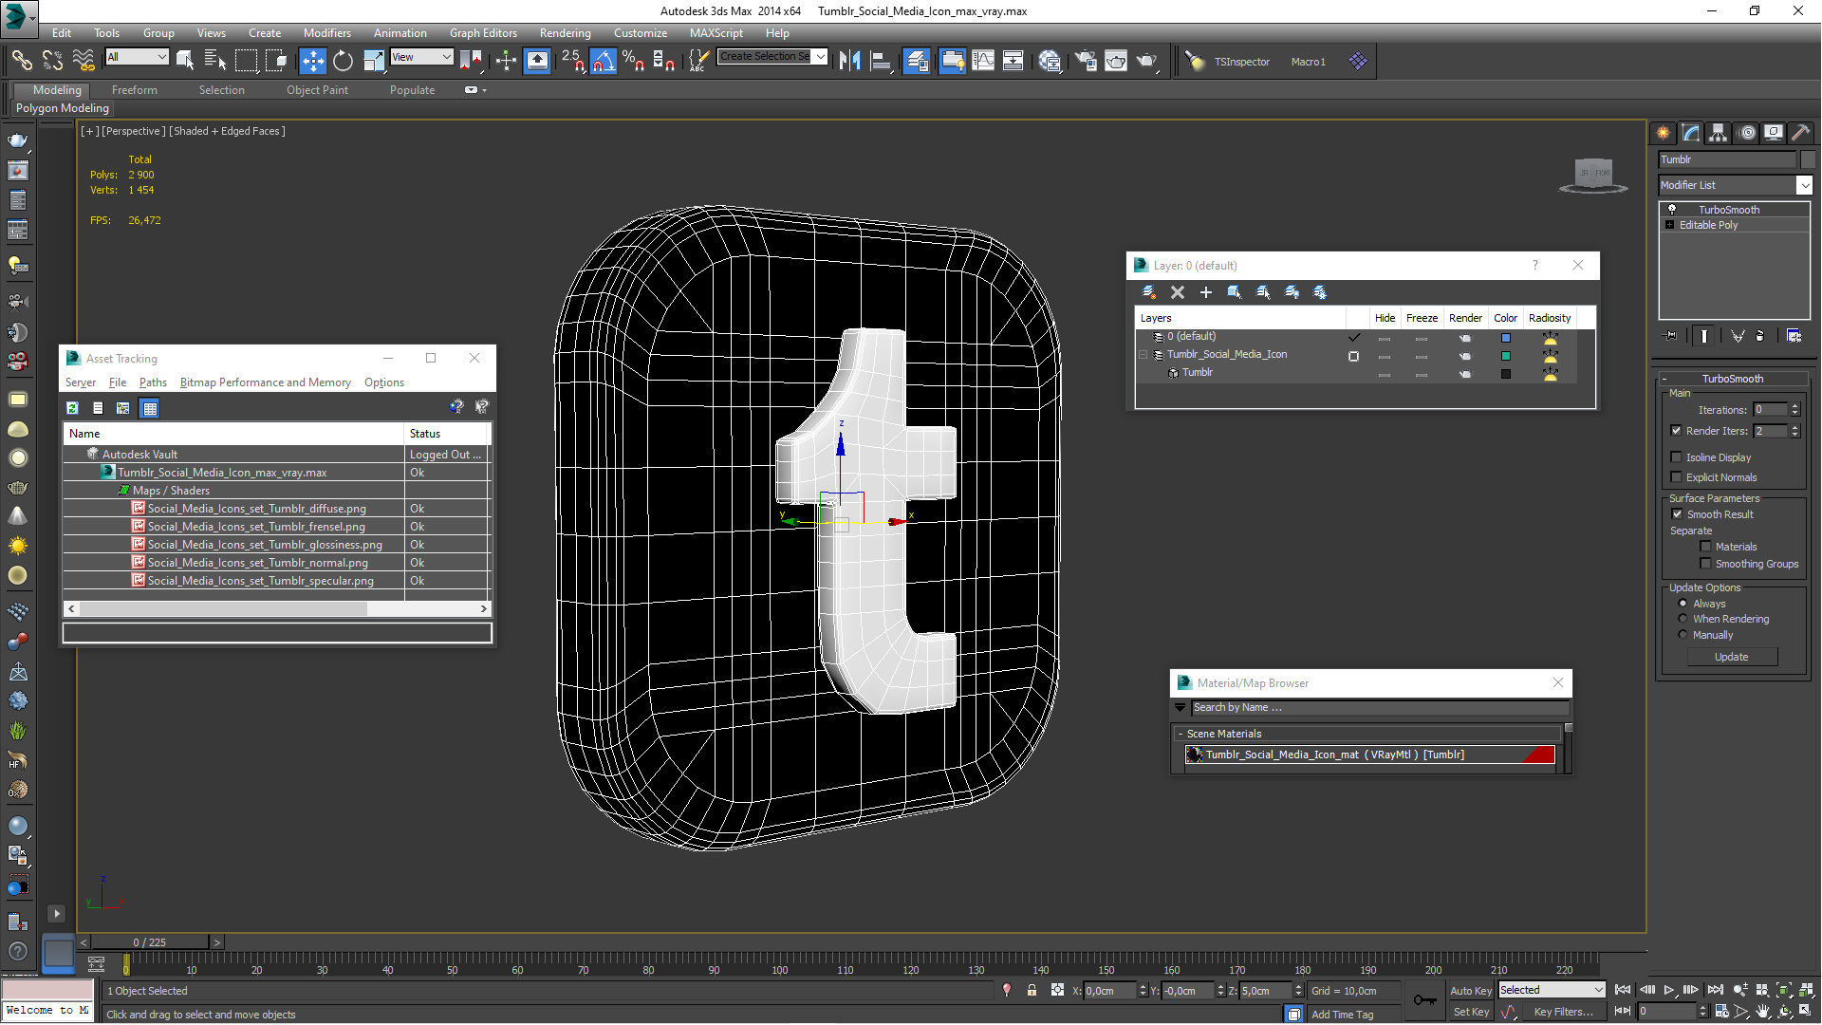Toggle the Angle Snap icon
This screenshot has width=1822, height=1025.
tap(604, 61)
